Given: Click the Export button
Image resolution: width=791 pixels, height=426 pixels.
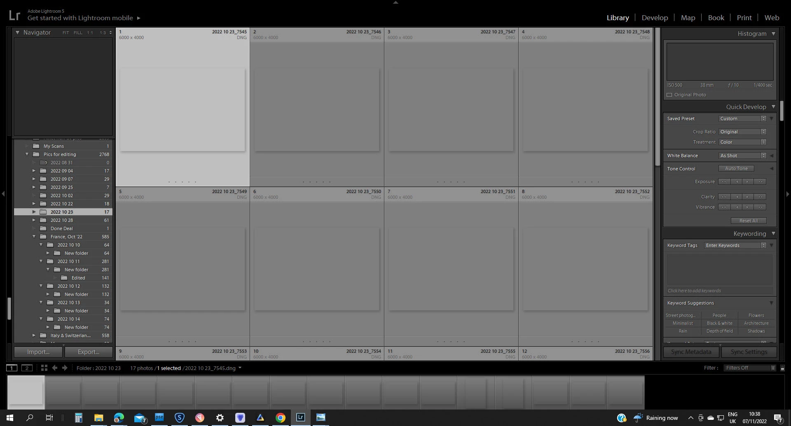Looking at the screenshot, I should pos(89,352).
